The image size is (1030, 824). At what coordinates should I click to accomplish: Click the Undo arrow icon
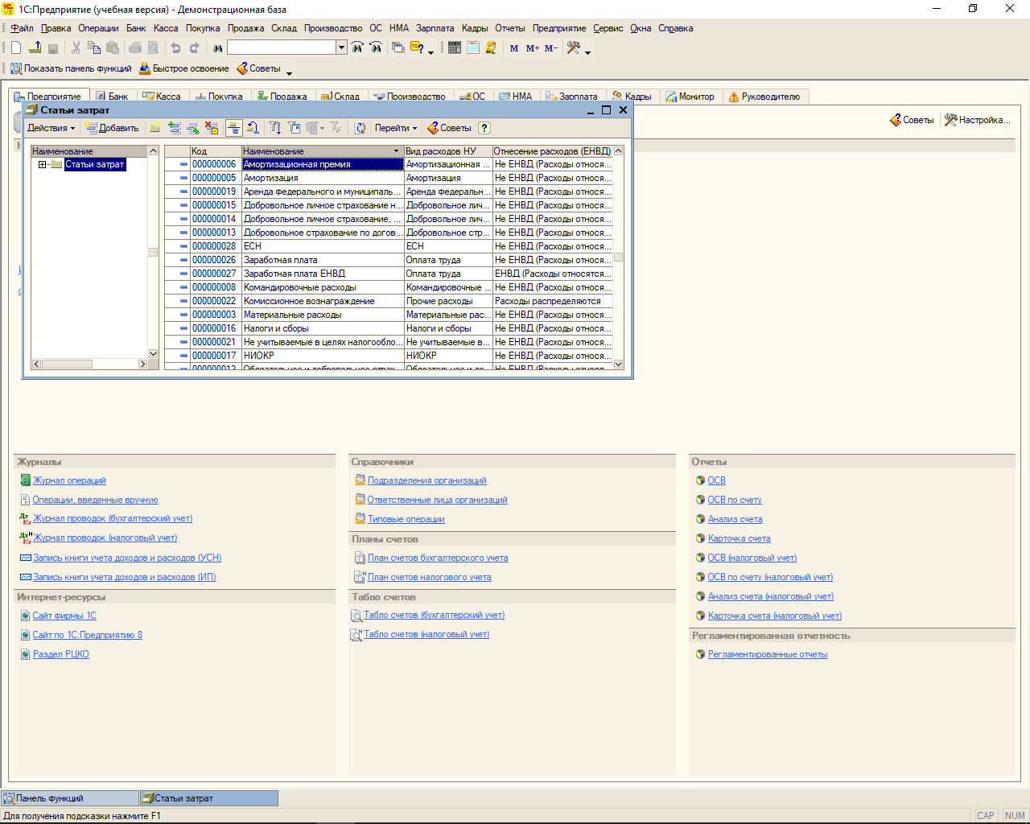175,47
